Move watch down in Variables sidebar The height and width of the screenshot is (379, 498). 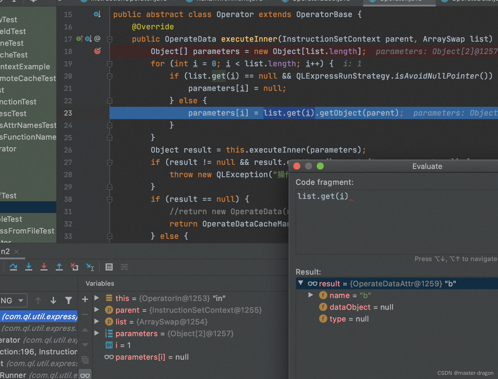pos(85,345)
